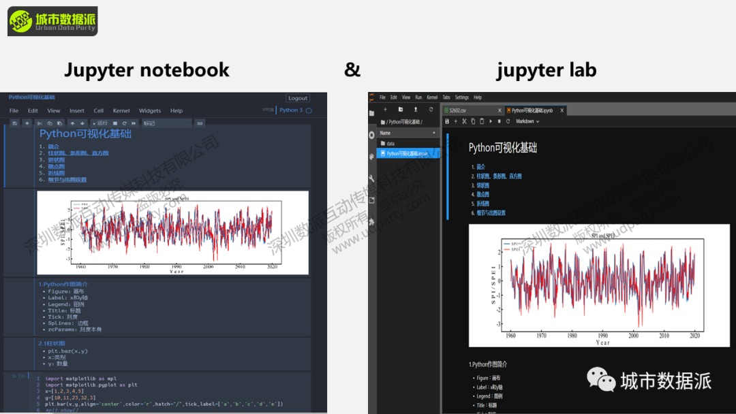Viewport: 736px width, 414px height.
Task: Open File menu in JupyterLab
Action: pyautogui.click(x=382, y=97)
